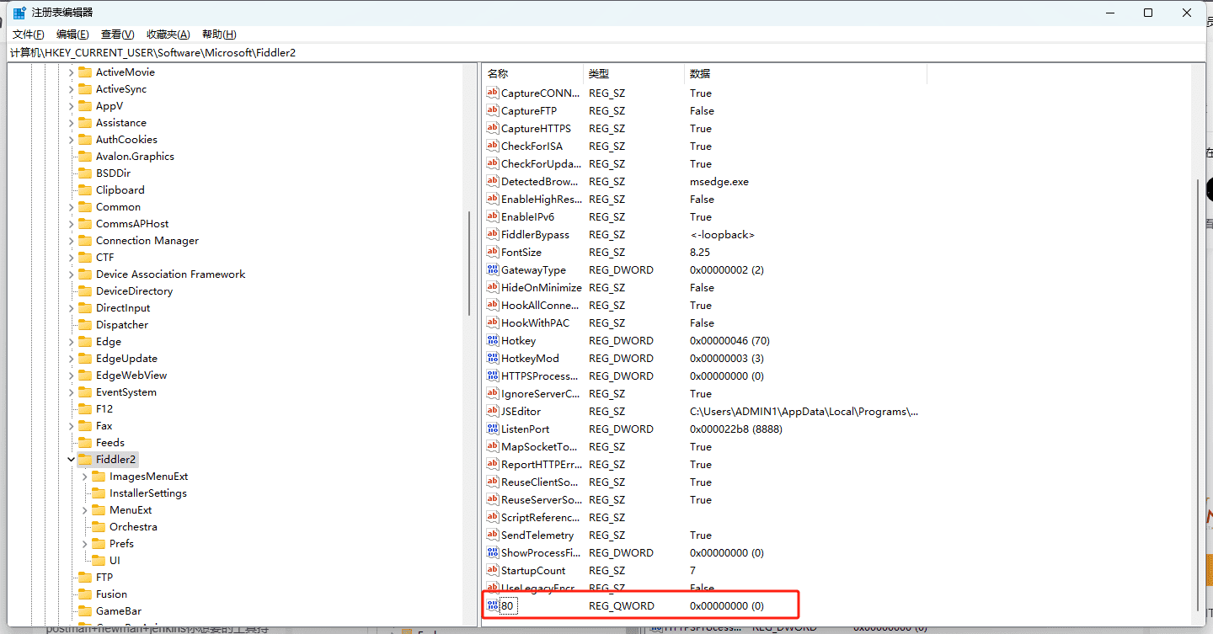
Task: Sort by the 名称 column header
Action: tap(532, 74)
